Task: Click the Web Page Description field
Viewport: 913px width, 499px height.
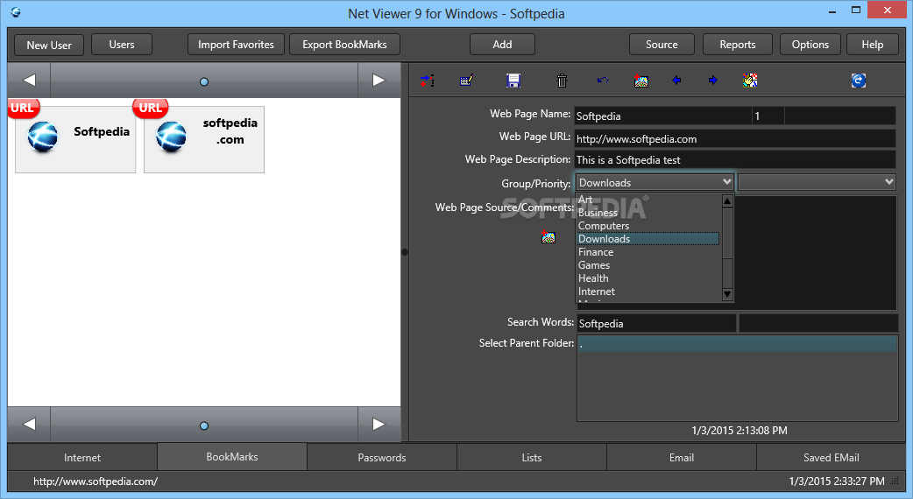Action: click(x=735, y=159)
